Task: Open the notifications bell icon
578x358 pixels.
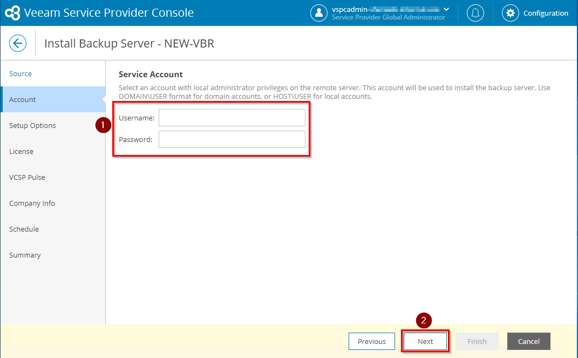Action: tap(475, 13)
